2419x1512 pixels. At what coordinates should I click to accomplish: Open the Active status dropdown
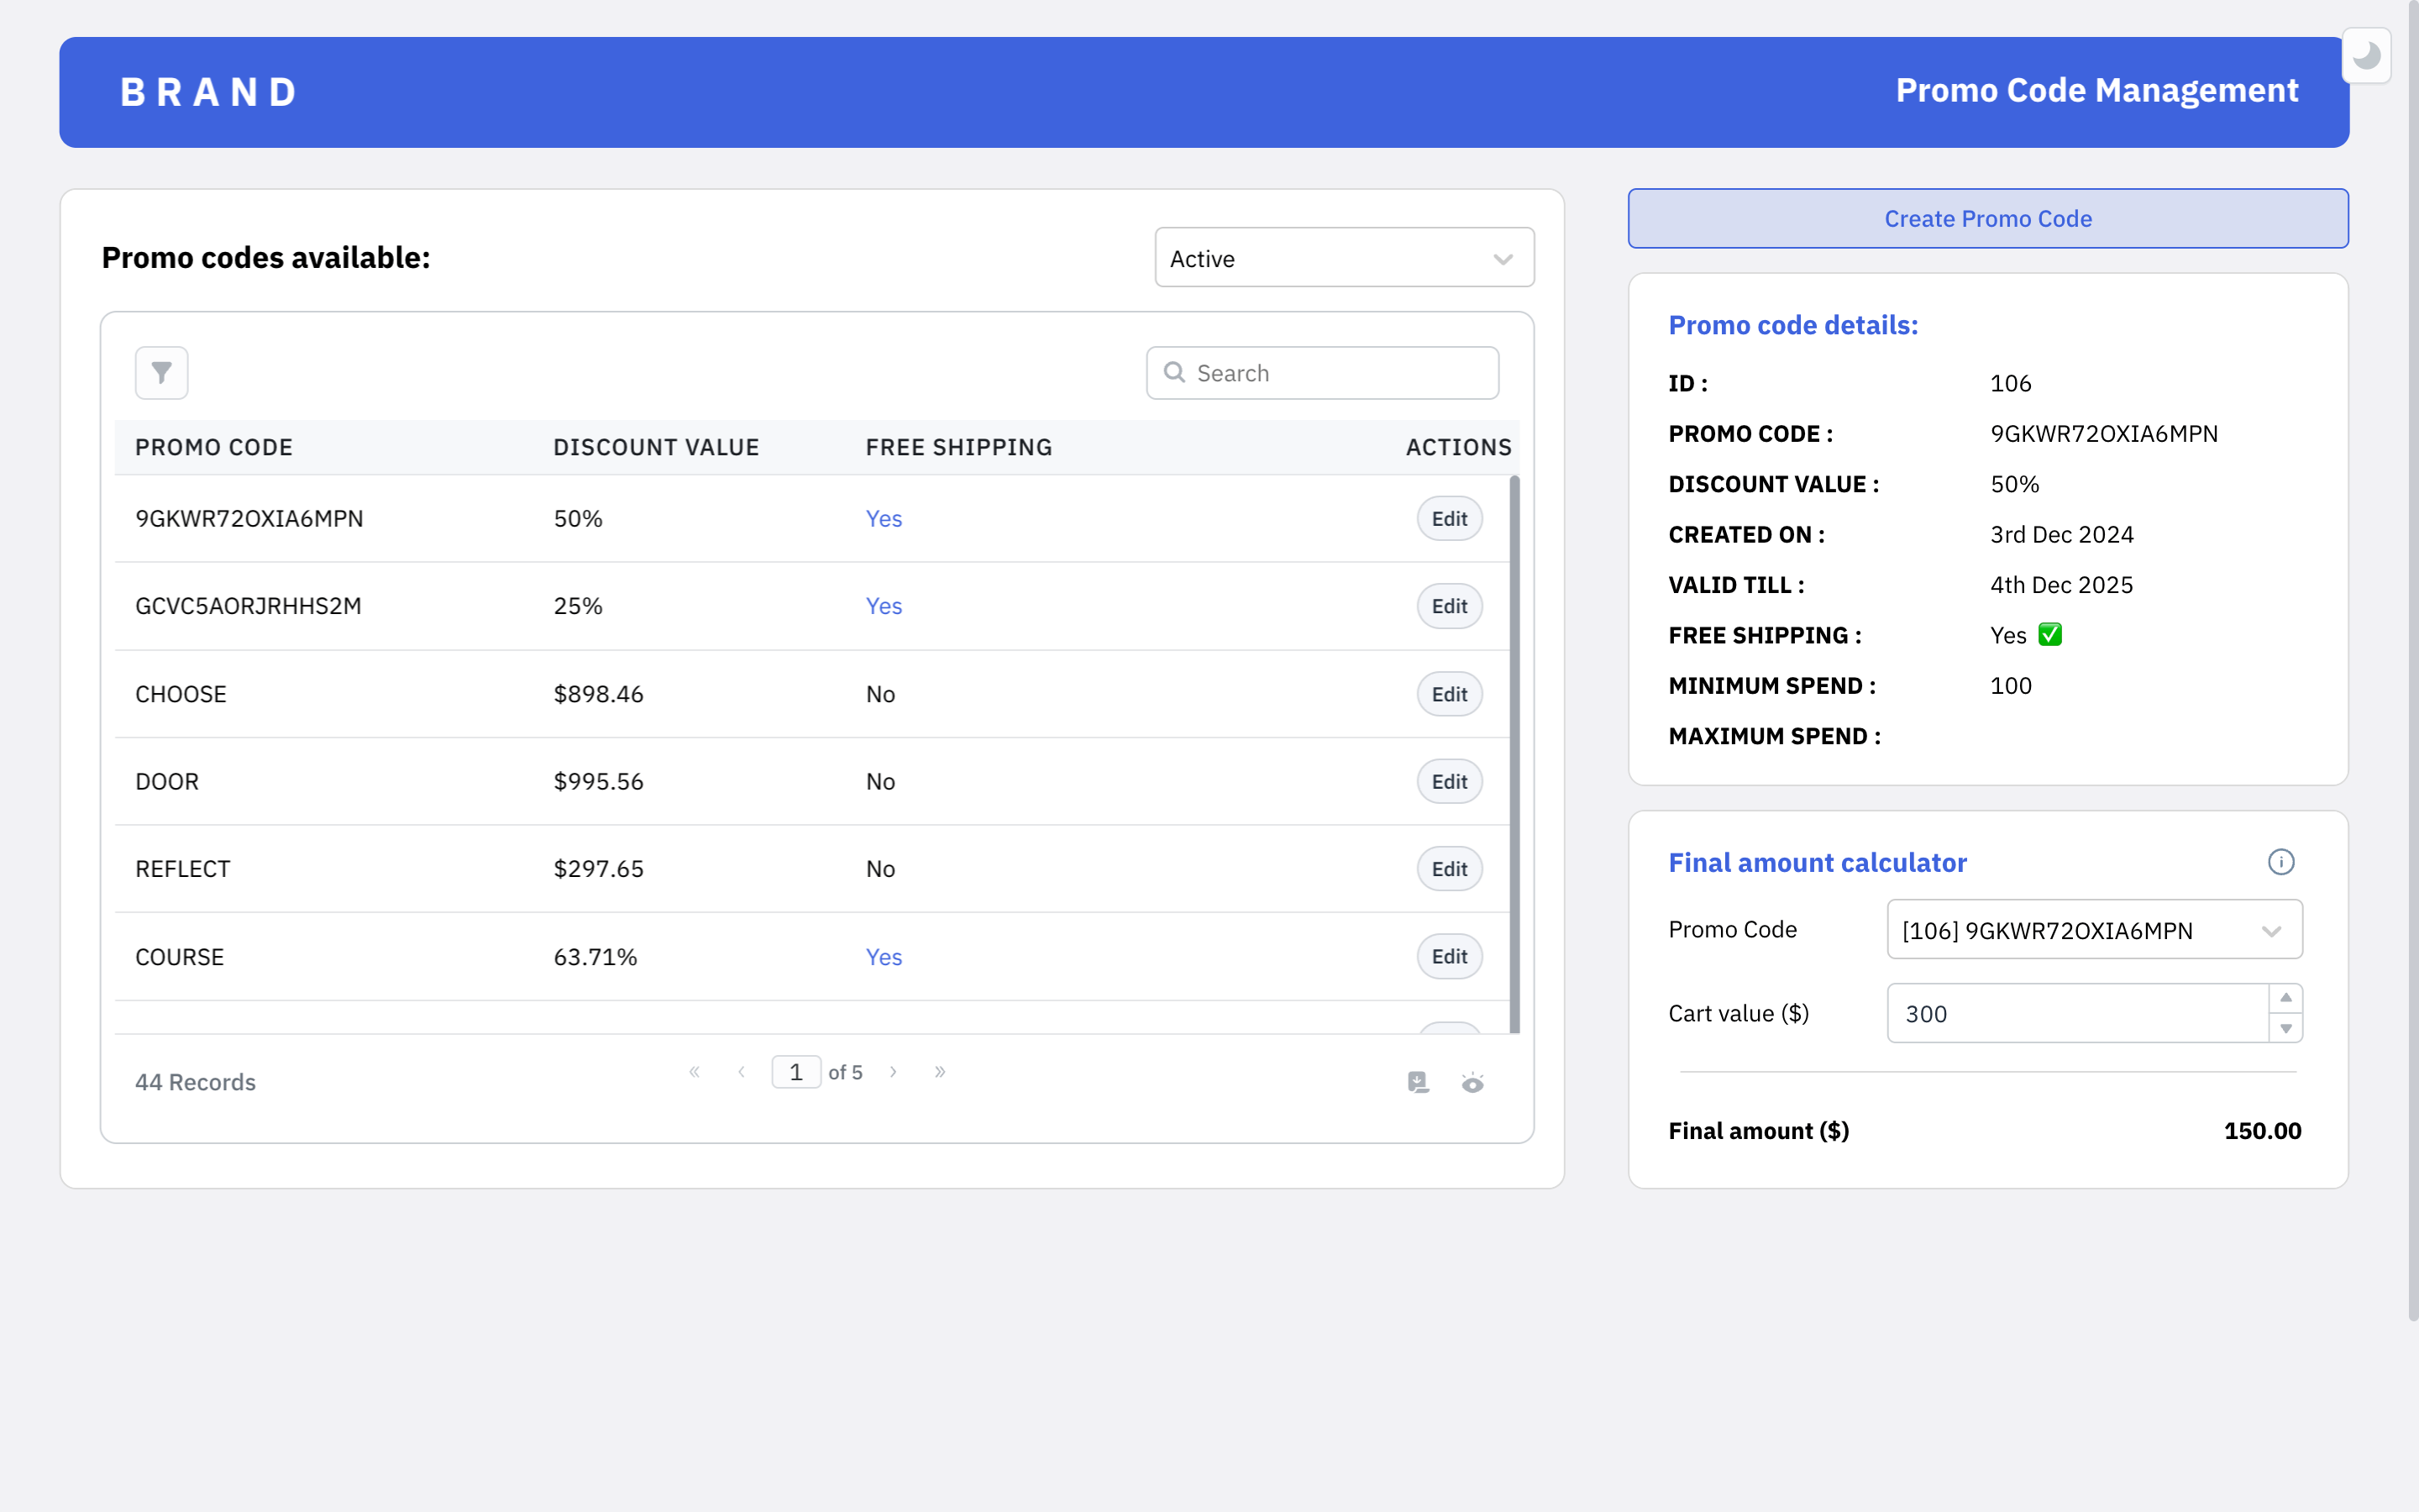pos(1343,258)
